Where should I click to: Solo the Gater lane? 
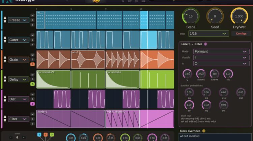[x=32, y=40]
